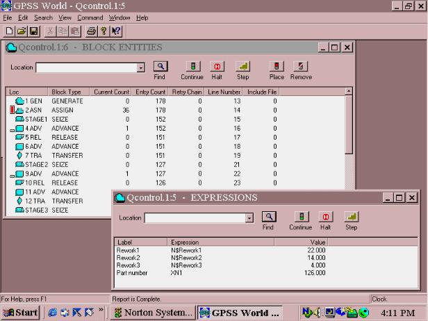
Task: Click the Block Type column header
Action: coord(69,92)
